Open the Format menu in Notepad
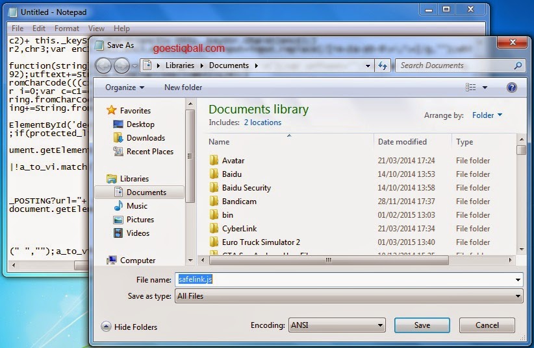Viewport: 534px width, 348px height. point(67,29)
